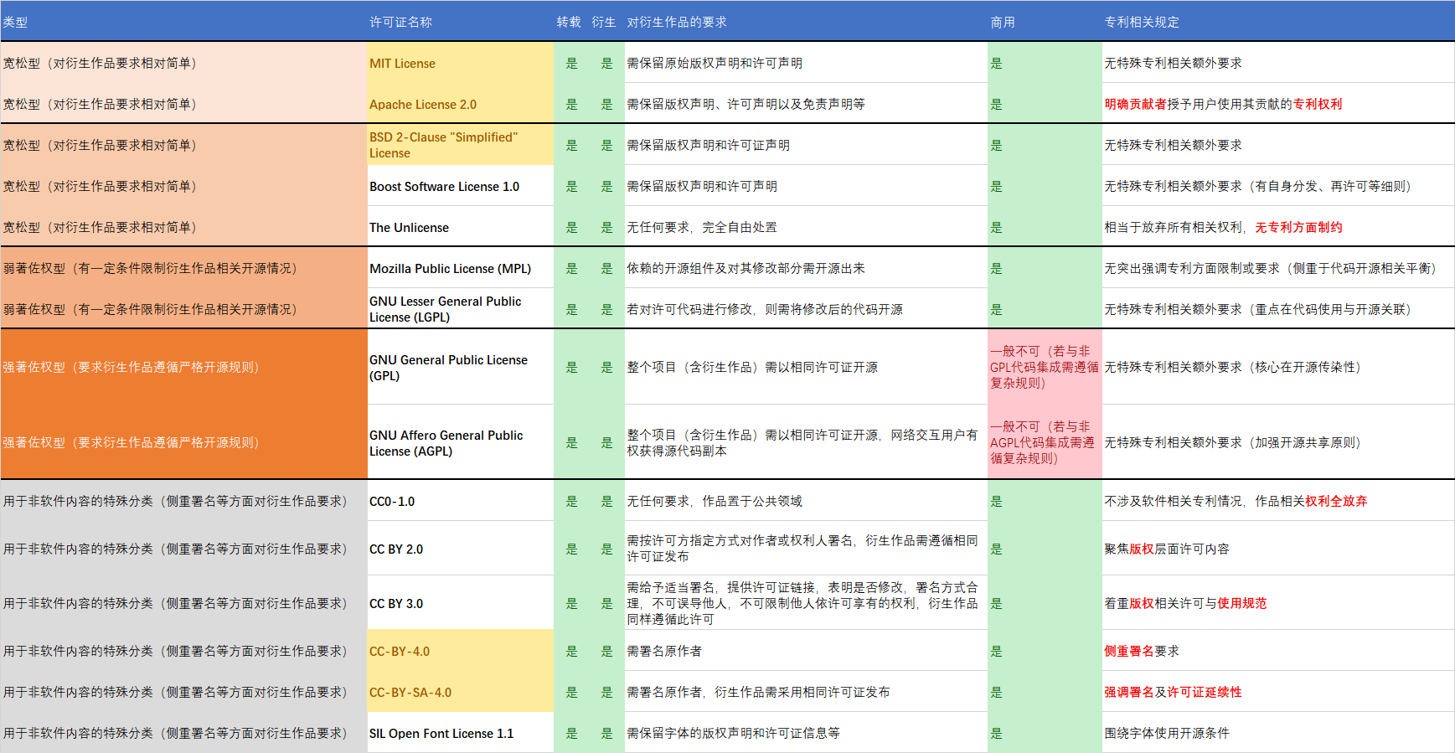Viewport: 1455px width, 753px height.
Task: Select 需署名原作者，衍生作品需采用相同许可证发布 cell
Action: [806, 692]
